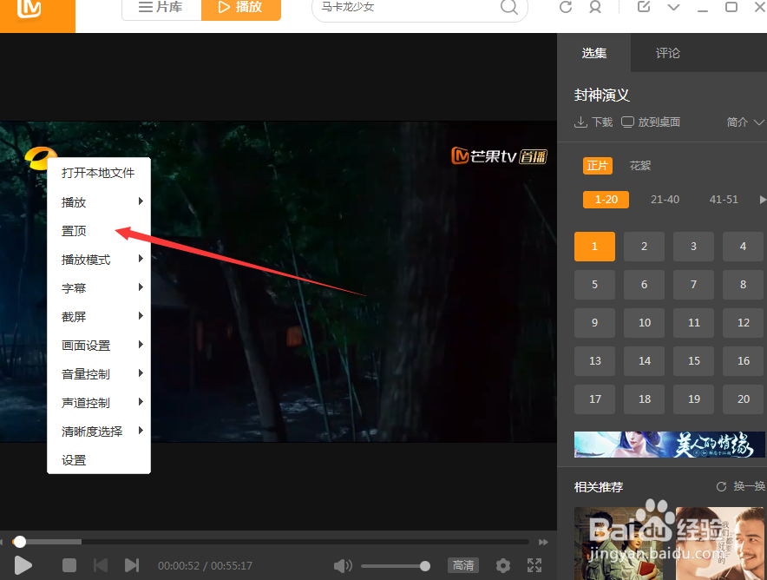Open the 音量控制 volume control submenu
767x580 pixels.
98,374
